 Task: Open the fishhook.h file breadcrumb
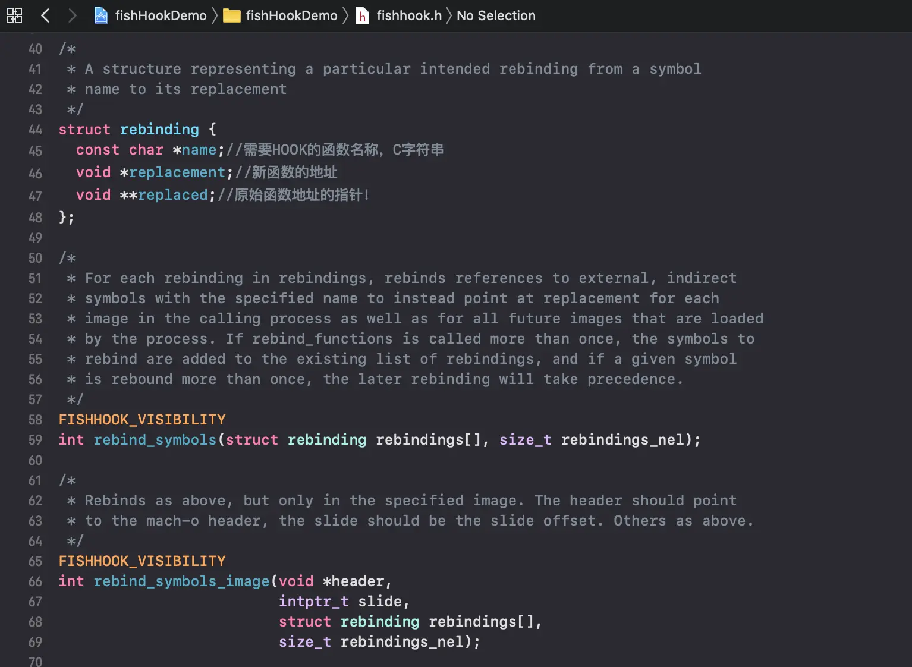click(409, 15)
